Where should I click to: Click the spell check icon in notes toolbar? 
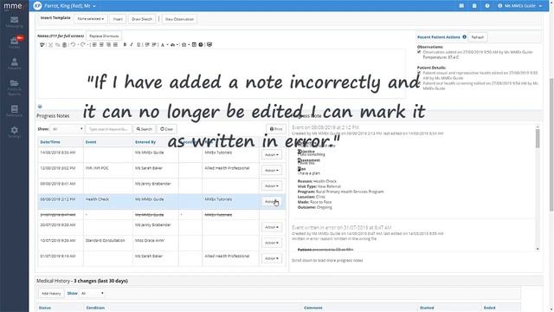[42, 45]
